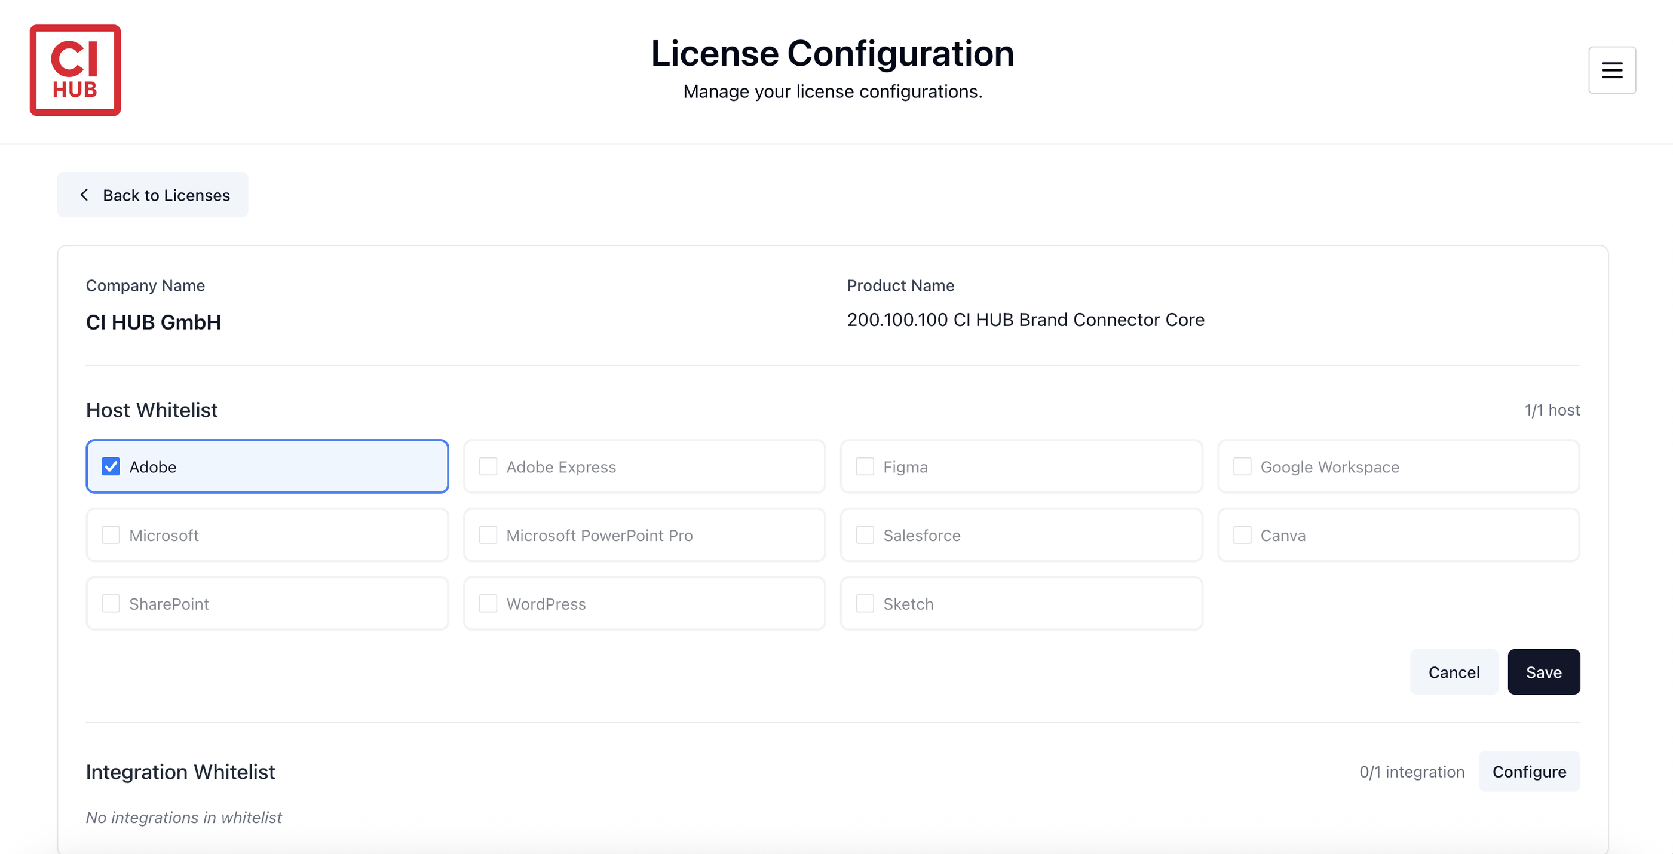Click the back arrow chevron icon
The image size is (1673, 854).
pos(84,195)
